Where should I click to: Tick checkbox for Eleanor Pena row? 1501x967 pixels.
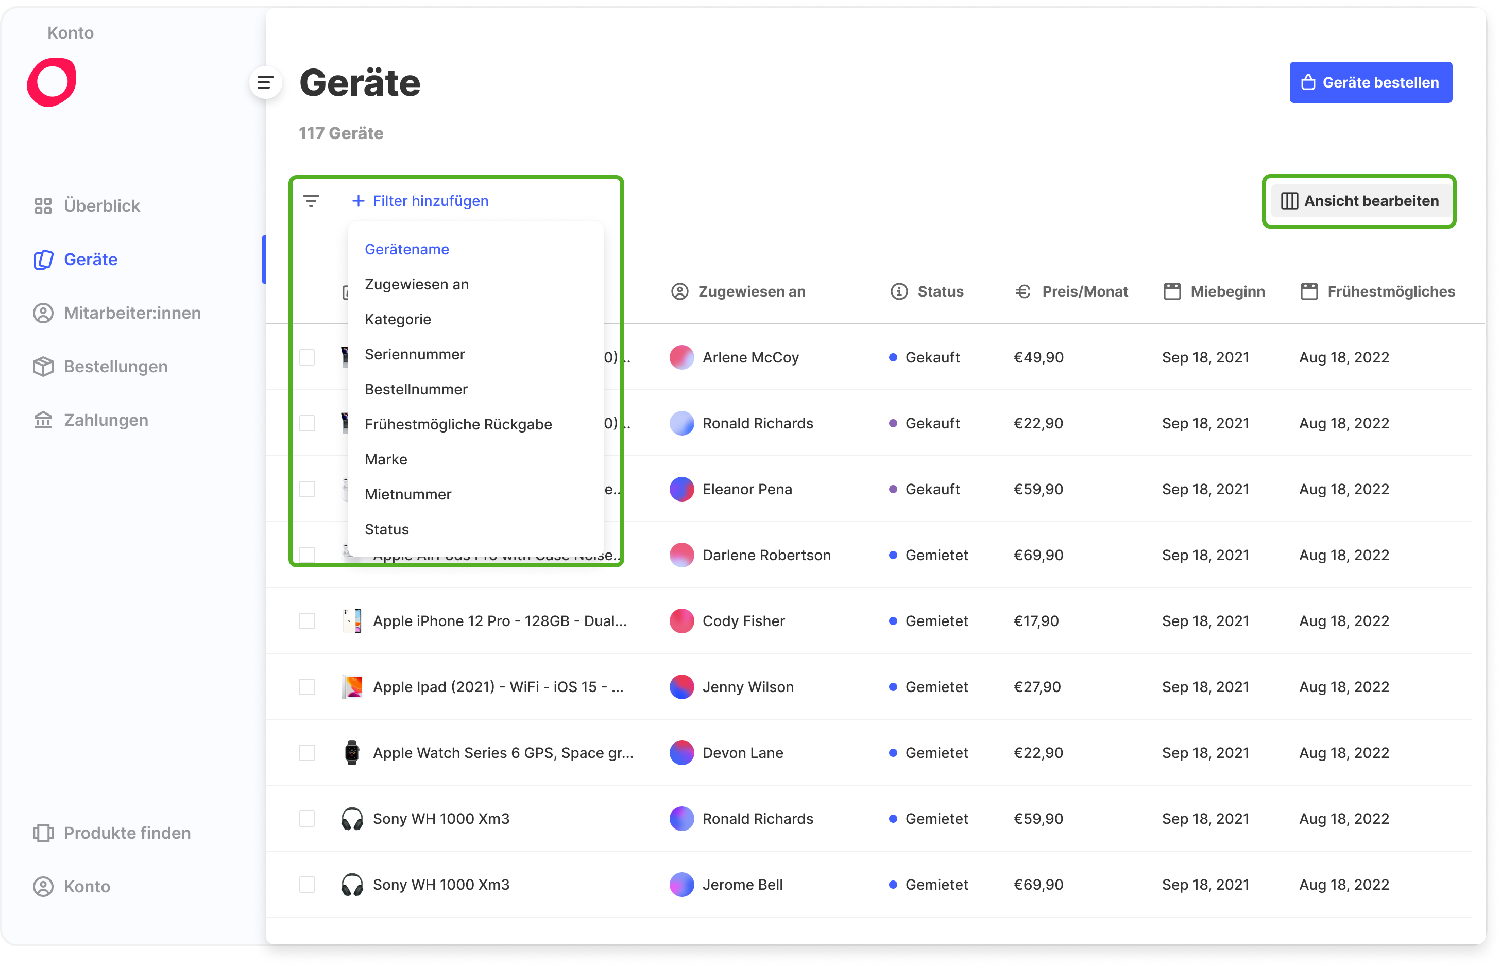coord(307,489)
